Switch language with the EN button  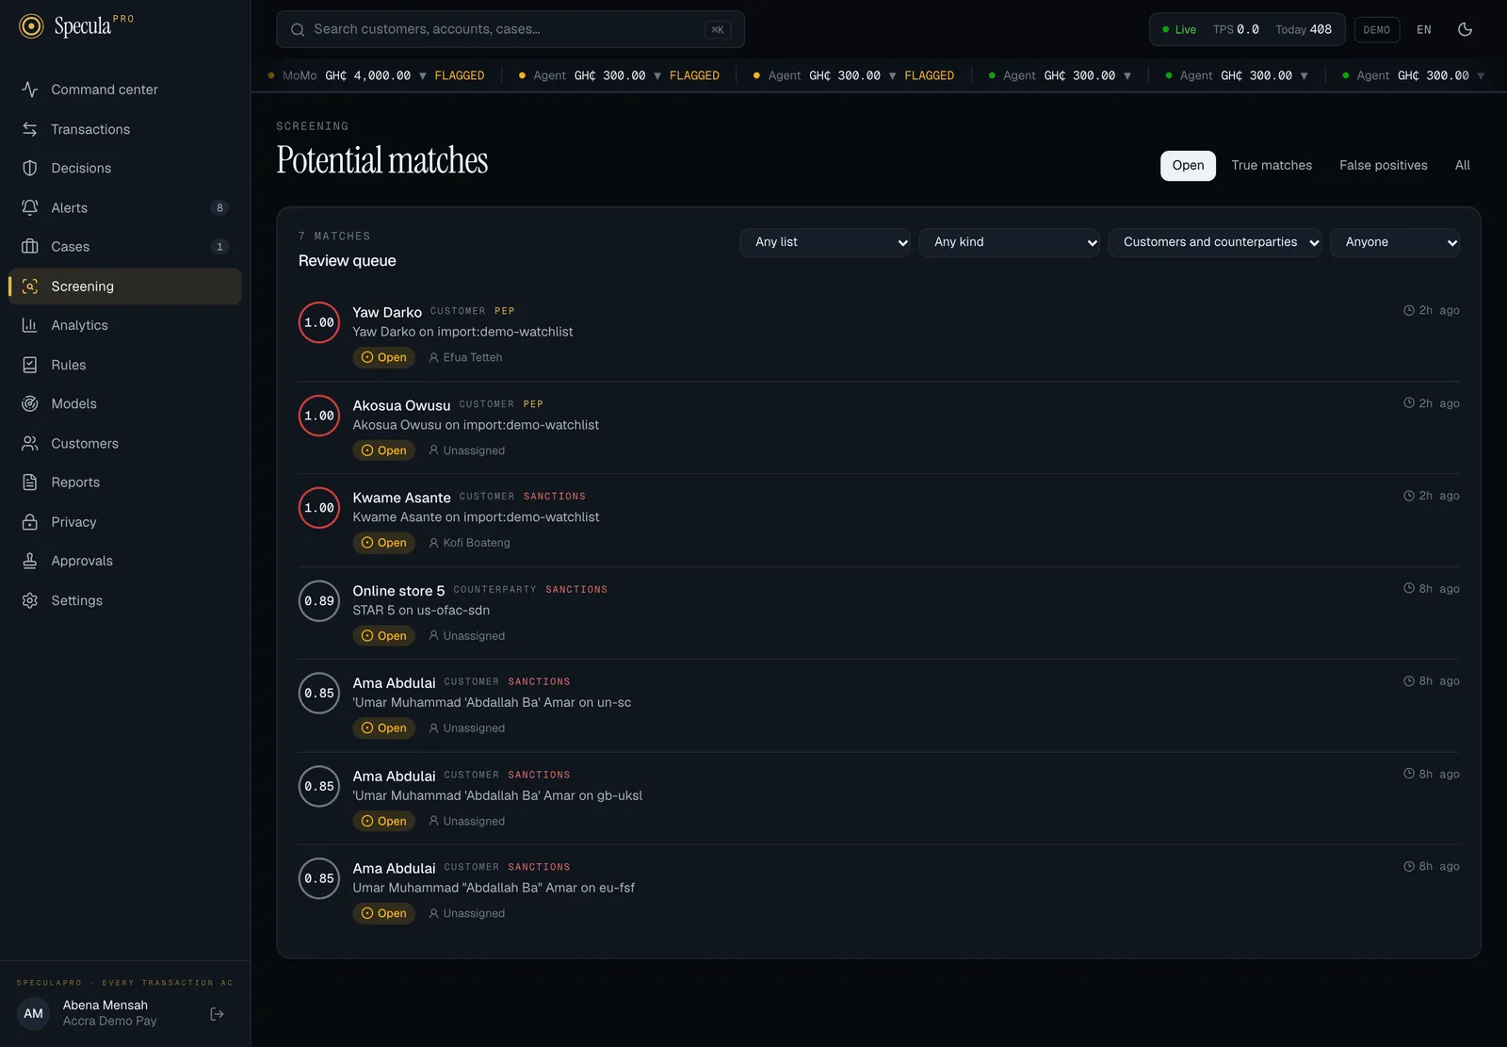point(1424,29)
